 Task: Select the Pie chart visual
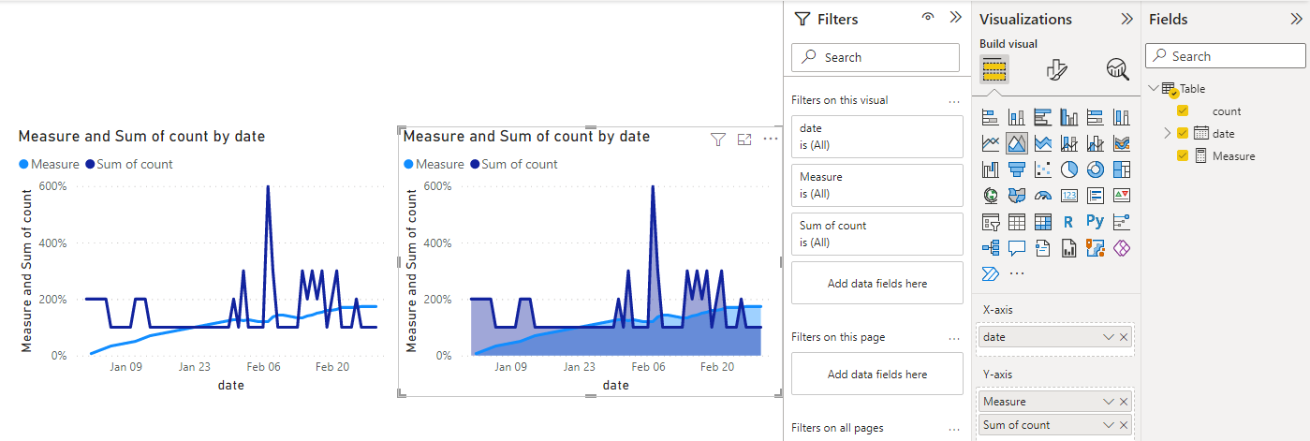tap(1069, 169)
